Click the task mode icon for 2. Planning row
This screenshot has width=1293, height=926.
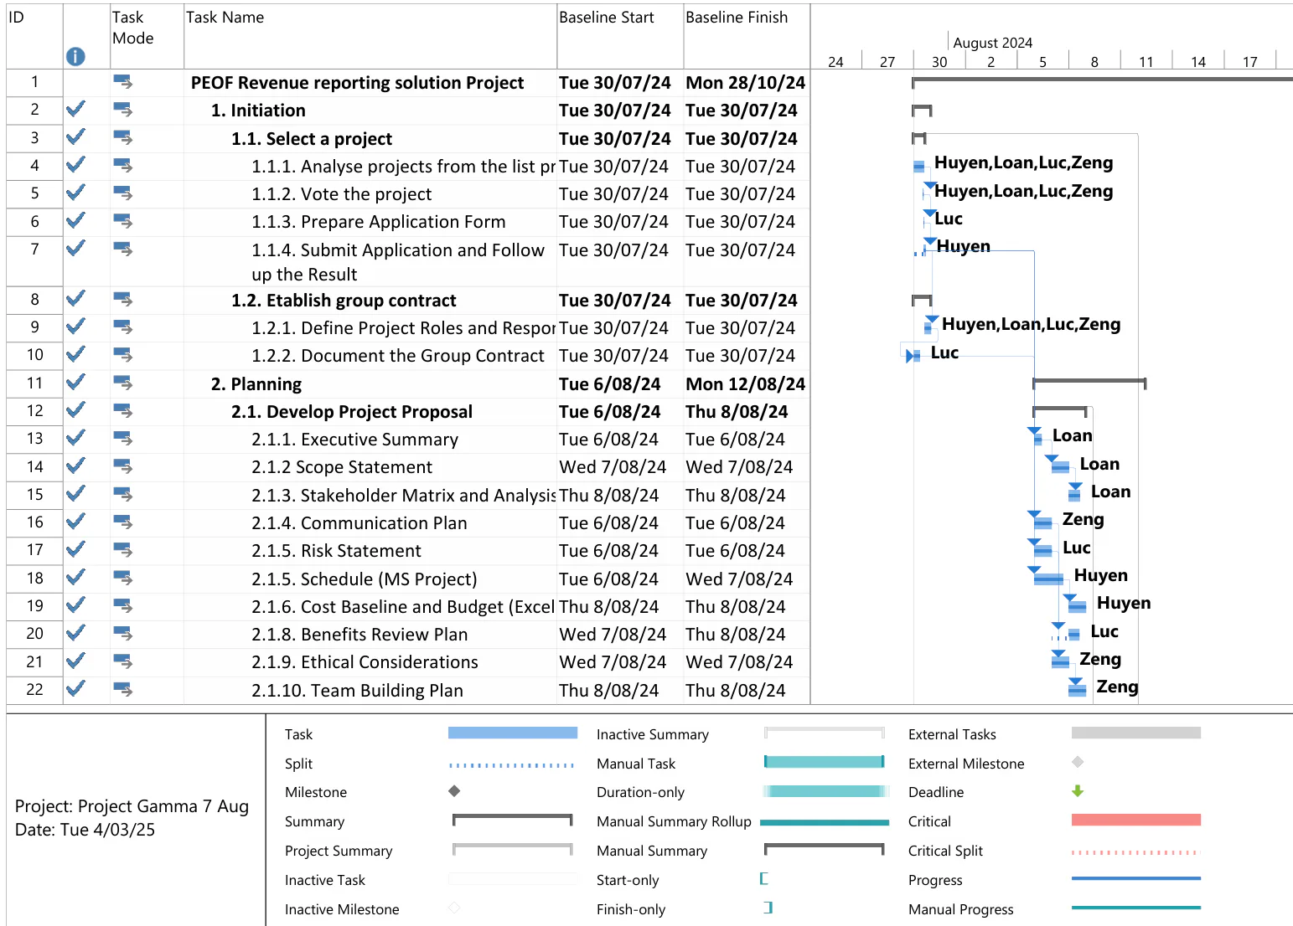123,383
